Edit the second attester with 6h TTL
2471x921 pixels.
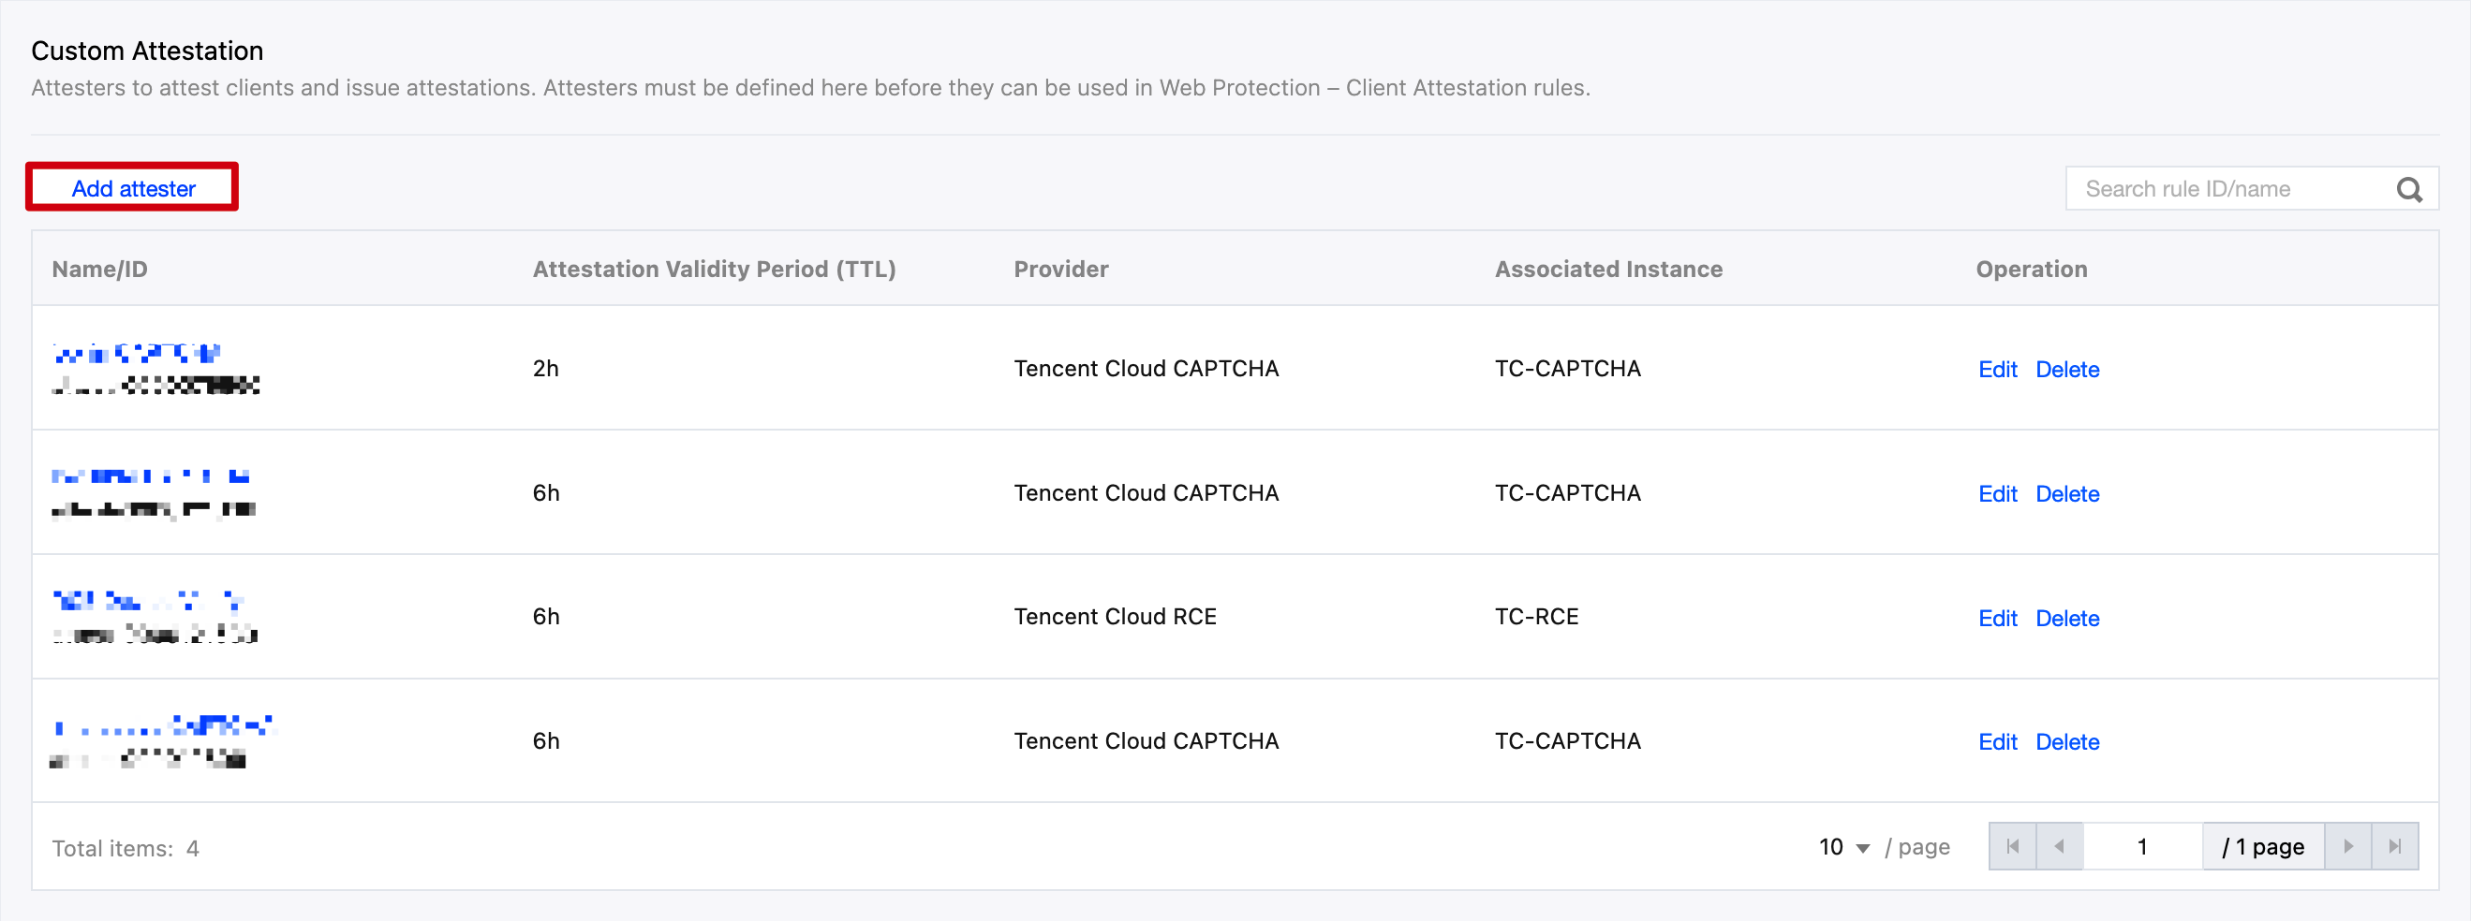click(1997, 492)
